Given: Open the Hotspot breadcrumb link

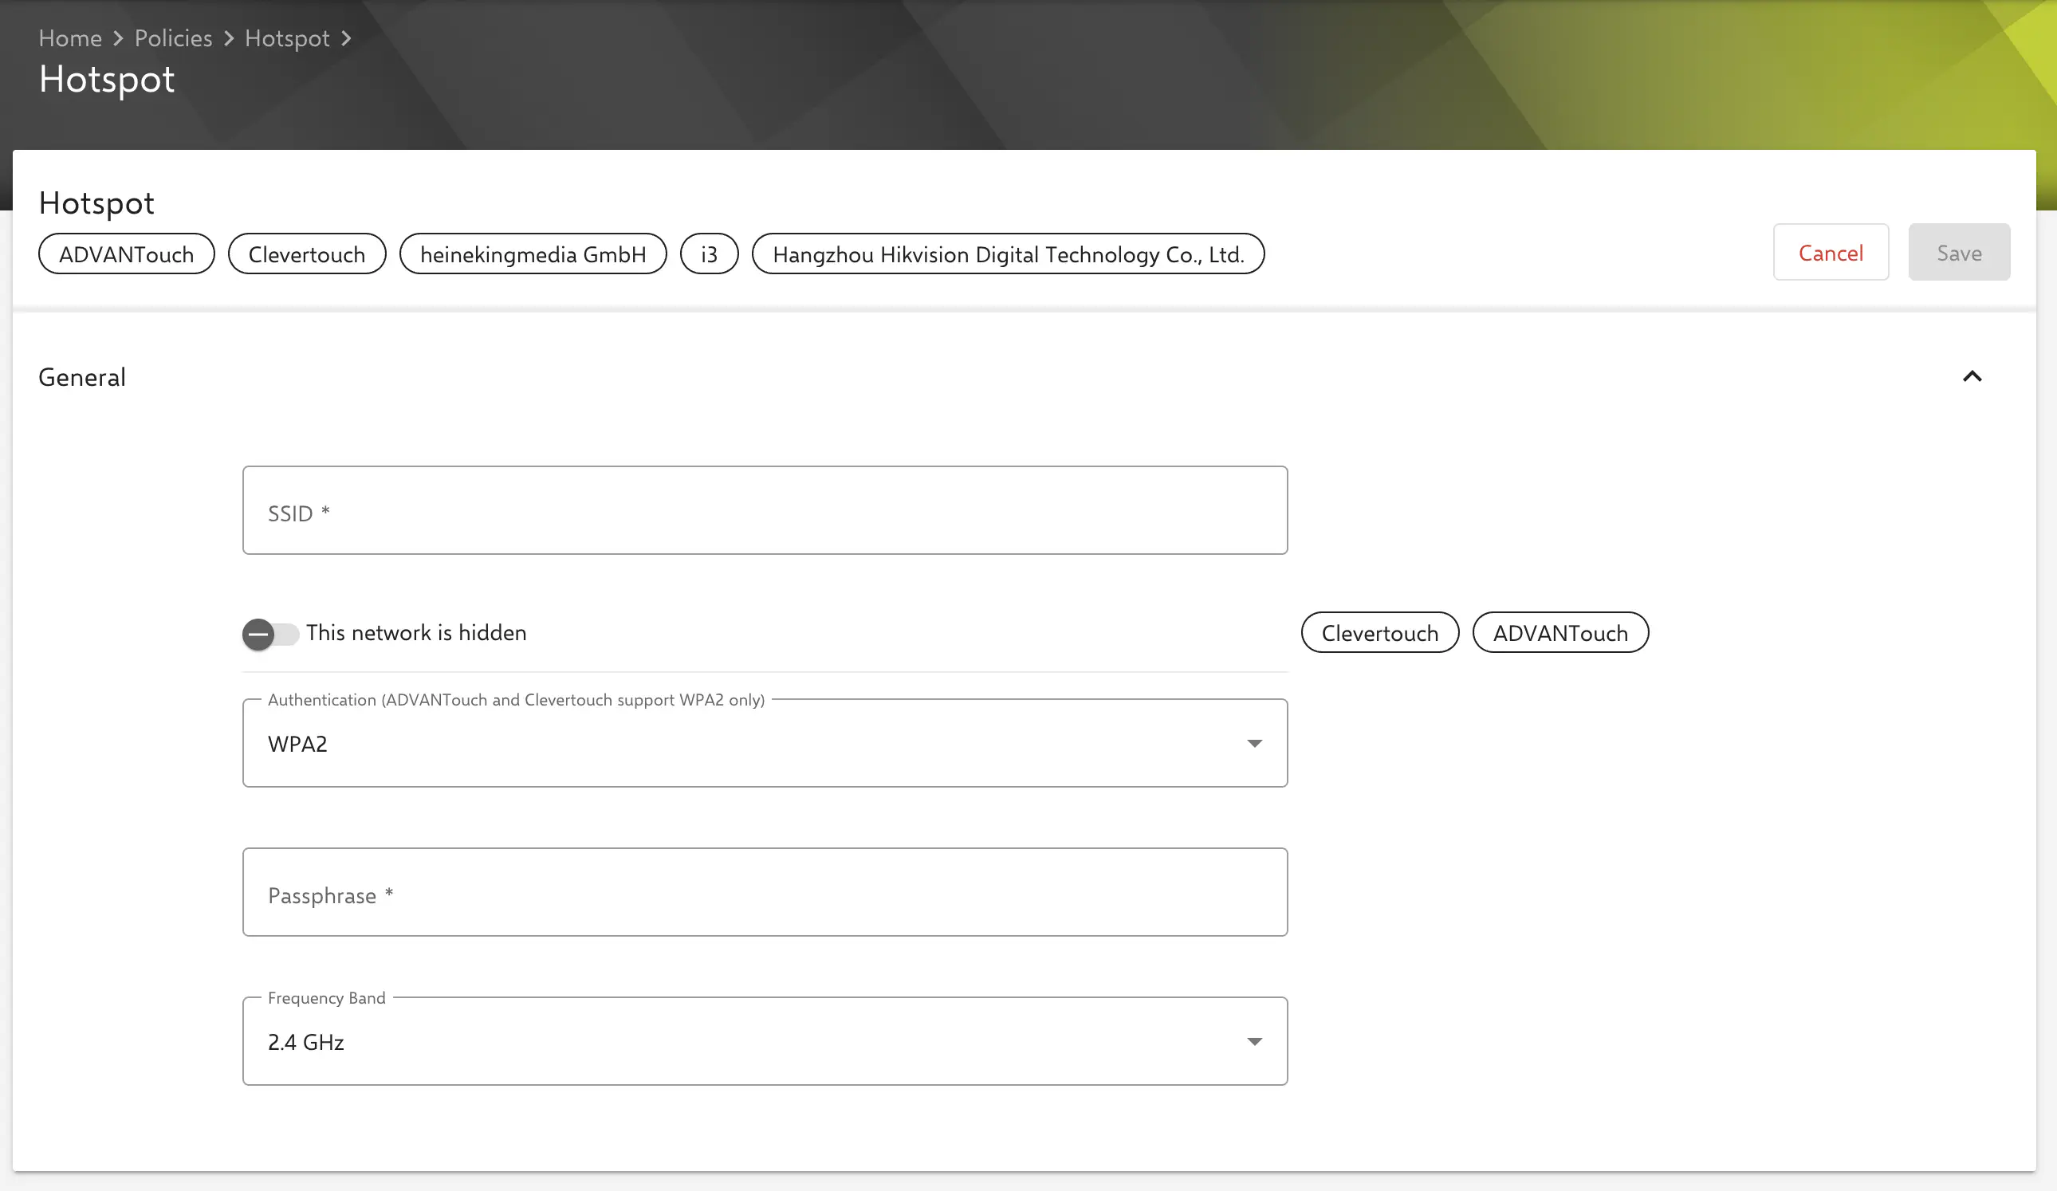Looking at the screenshot, I should 286,38.
